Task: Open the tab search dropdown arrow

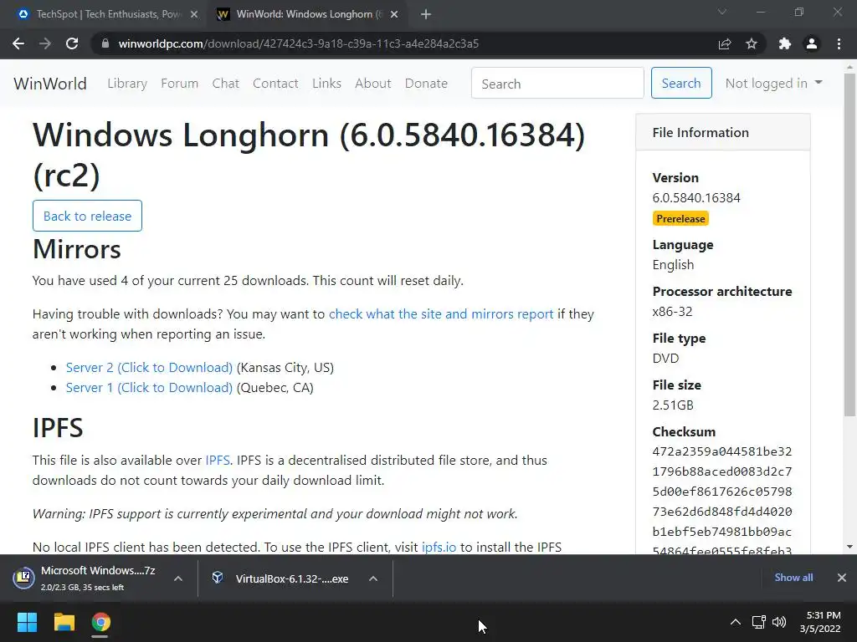Action: tap(722, 12)
